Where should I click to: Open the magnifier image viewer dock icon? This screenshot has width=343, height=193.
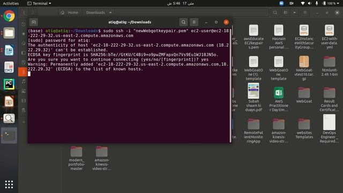(x=9, y=118)
